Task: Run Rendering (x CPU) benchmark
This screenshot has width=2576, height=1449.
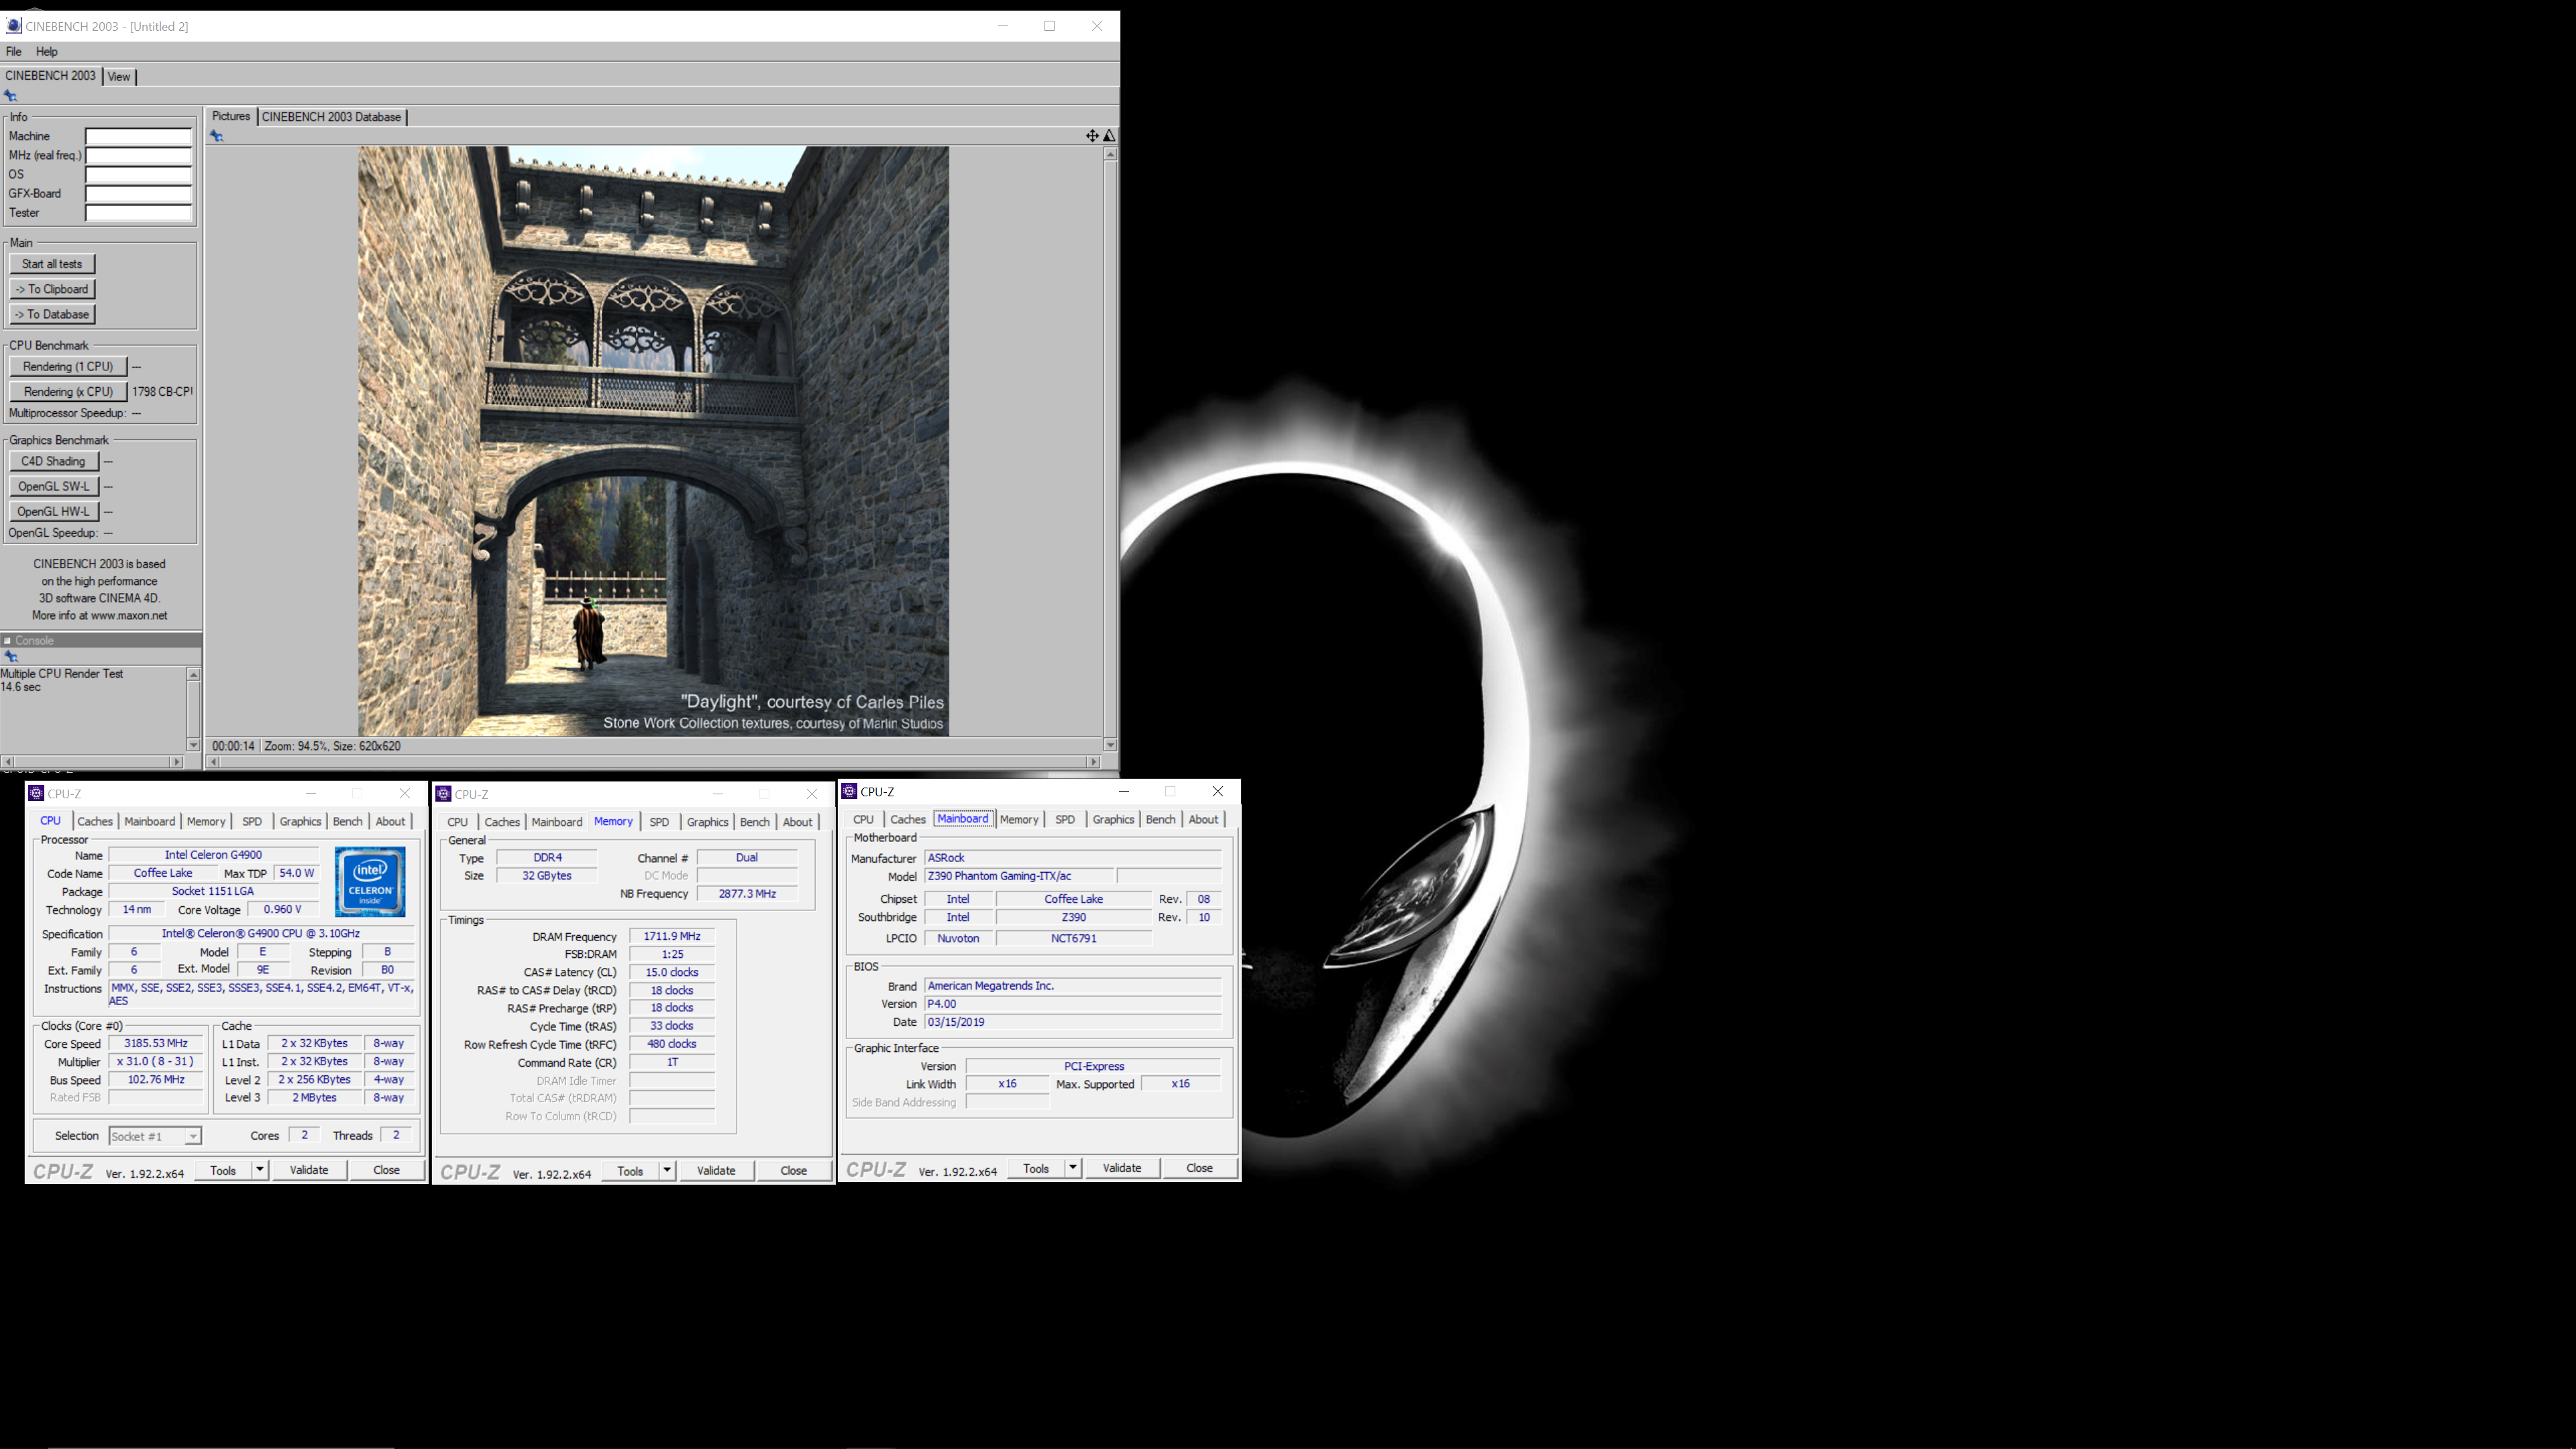Action: pyautogui.click(x=68, y=392)
